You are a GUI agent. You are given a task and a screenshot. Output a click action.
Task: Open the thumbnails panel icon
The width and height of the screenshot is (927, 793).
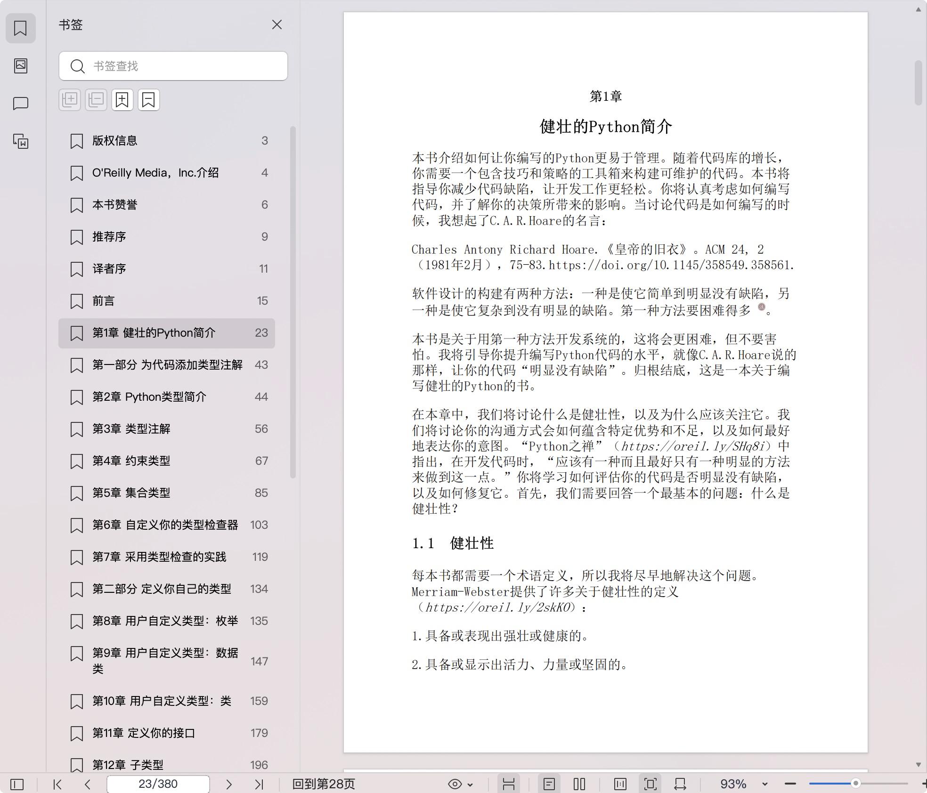click(x=20, y=65)
